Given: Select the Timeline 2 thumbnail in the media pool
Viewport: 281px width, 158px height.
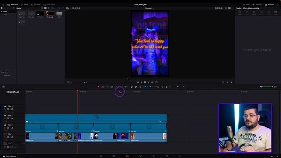Looking at the screenshot, I should 50,14.
